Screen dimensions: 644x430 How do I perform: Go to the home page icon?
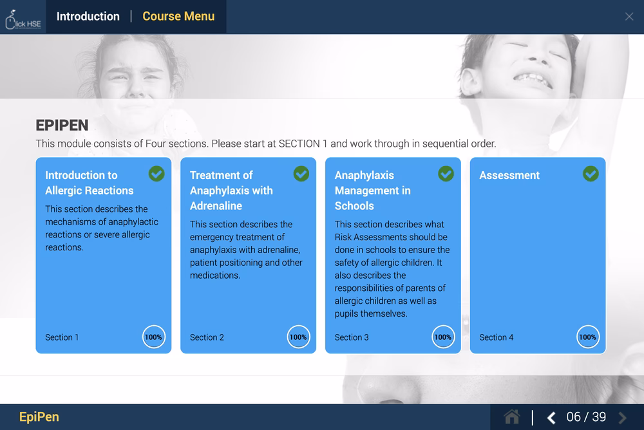click(x=512, y=417)
